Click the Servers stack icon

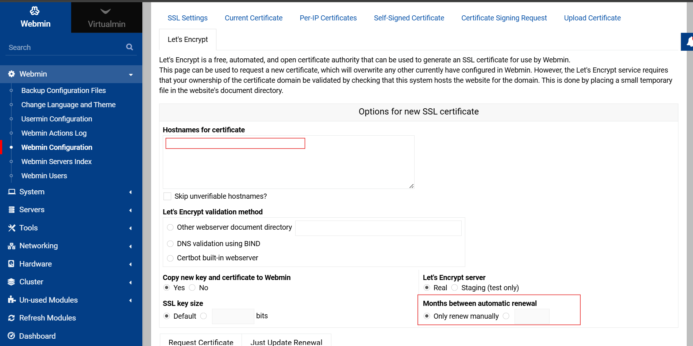(x=12, y=210)
